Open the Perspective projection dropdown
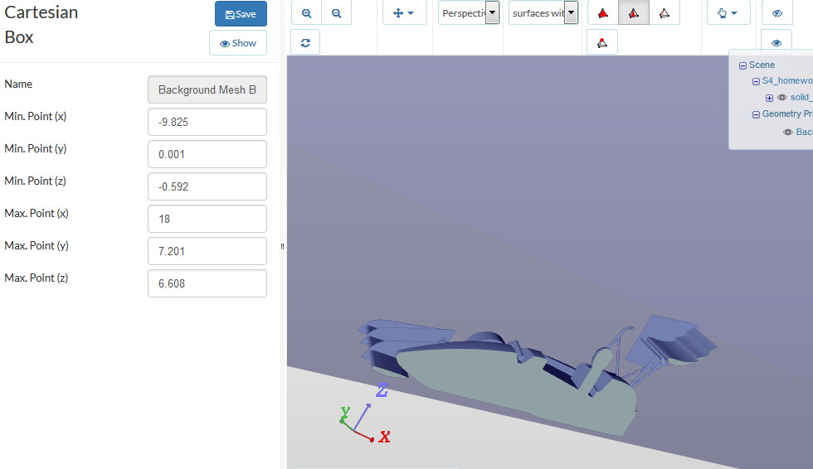Viewport: 813px width, 469px height. (469, 13)
